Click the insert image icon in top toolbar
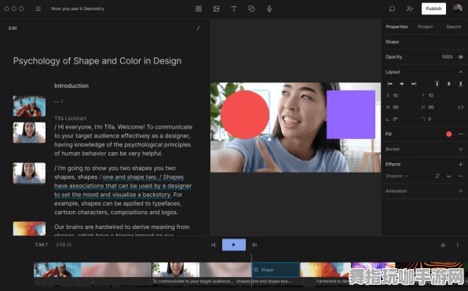Screen dimensions: 468x291 coord(217,9)
